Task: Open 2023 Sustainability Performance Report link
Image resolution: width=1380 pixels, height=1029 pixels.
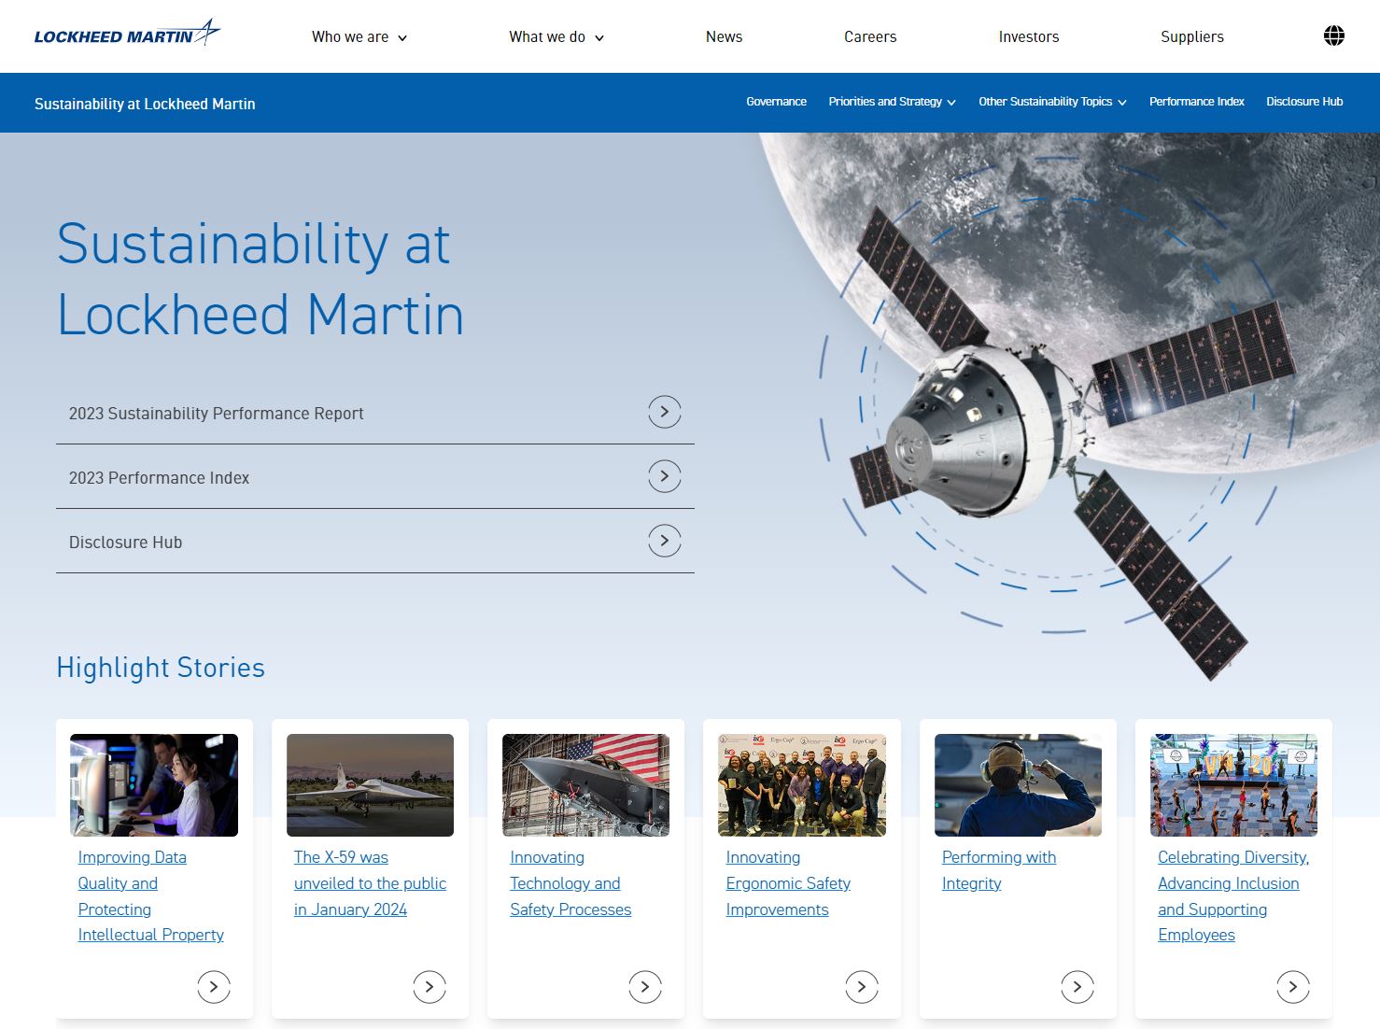Action: point(217,414)
